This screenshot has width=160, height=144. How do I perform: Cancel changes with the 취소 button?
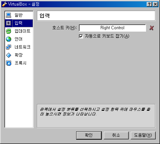pyautogui.click(x=116, y=135)
